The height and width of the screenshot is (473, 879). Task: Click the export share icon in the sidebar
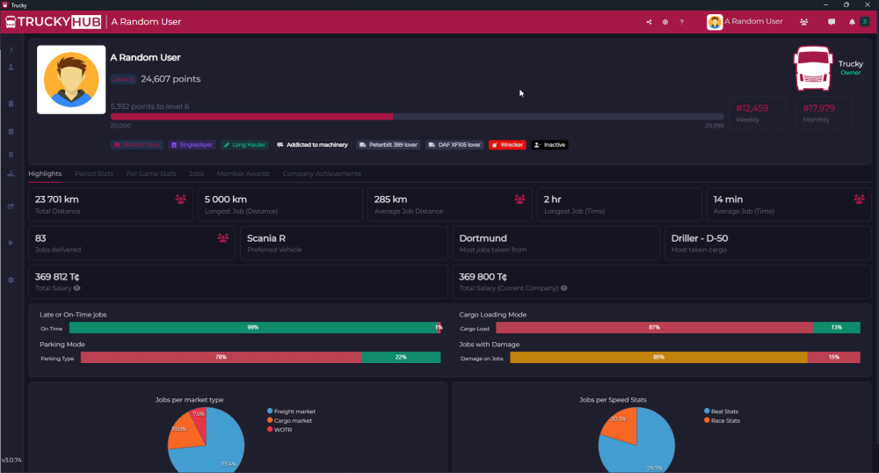(11, 207)
